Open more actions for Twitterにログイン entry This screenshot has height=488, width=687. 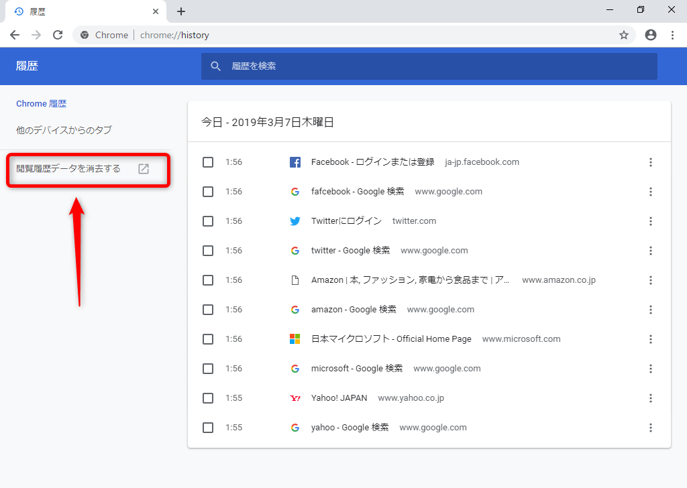click(x=650, y=221)
